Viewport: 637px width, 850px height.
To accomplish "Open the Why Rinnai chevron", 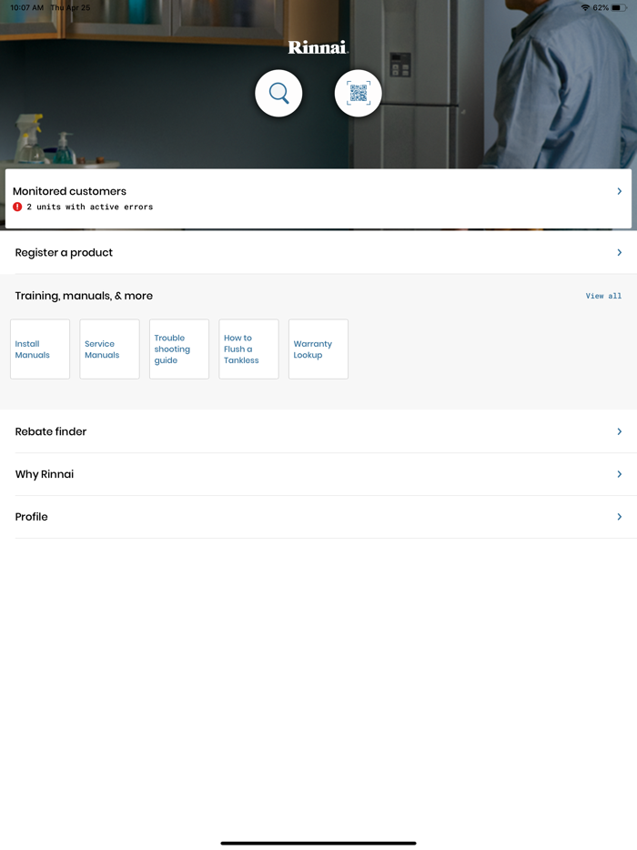I will [x=619, y=474].
